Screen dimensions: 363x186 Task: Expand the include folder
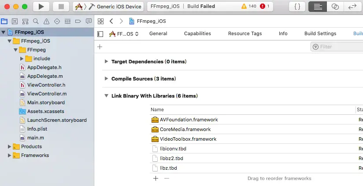(x=22, y=58)
